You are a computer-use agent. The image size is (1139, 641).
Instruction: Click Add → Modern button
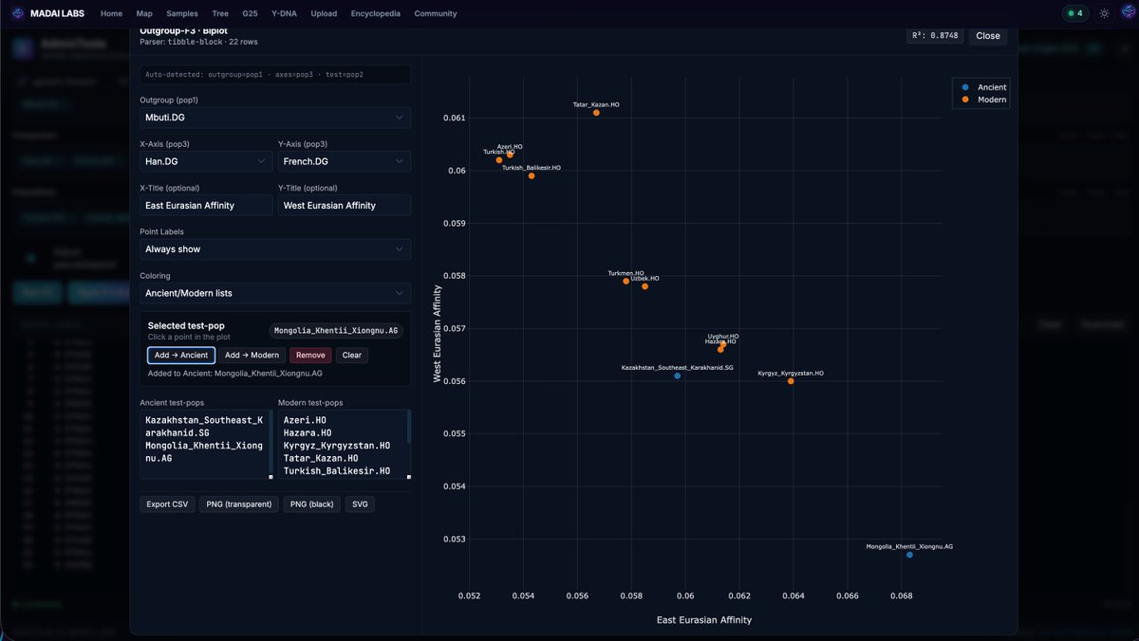[252, 356]
